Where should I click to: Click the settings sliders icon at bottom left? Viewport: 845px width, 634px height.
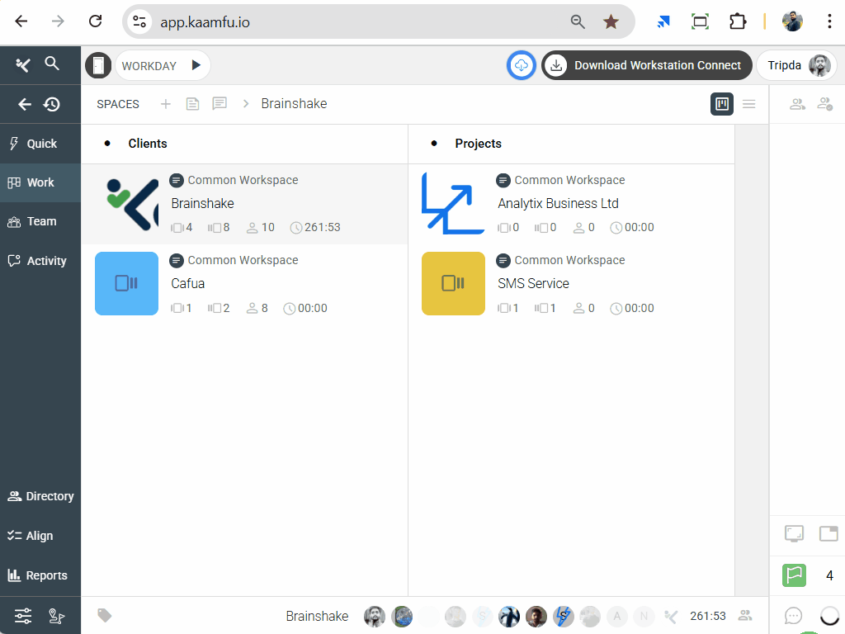(x=23, y=615)
